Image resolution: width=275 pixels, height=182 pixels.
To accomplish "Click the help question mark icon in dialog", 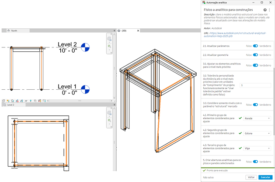I will [265, 10].
